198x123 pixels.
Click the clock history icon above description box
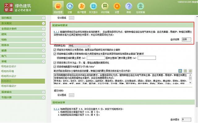pyautogui.click(x=185, y=71)
